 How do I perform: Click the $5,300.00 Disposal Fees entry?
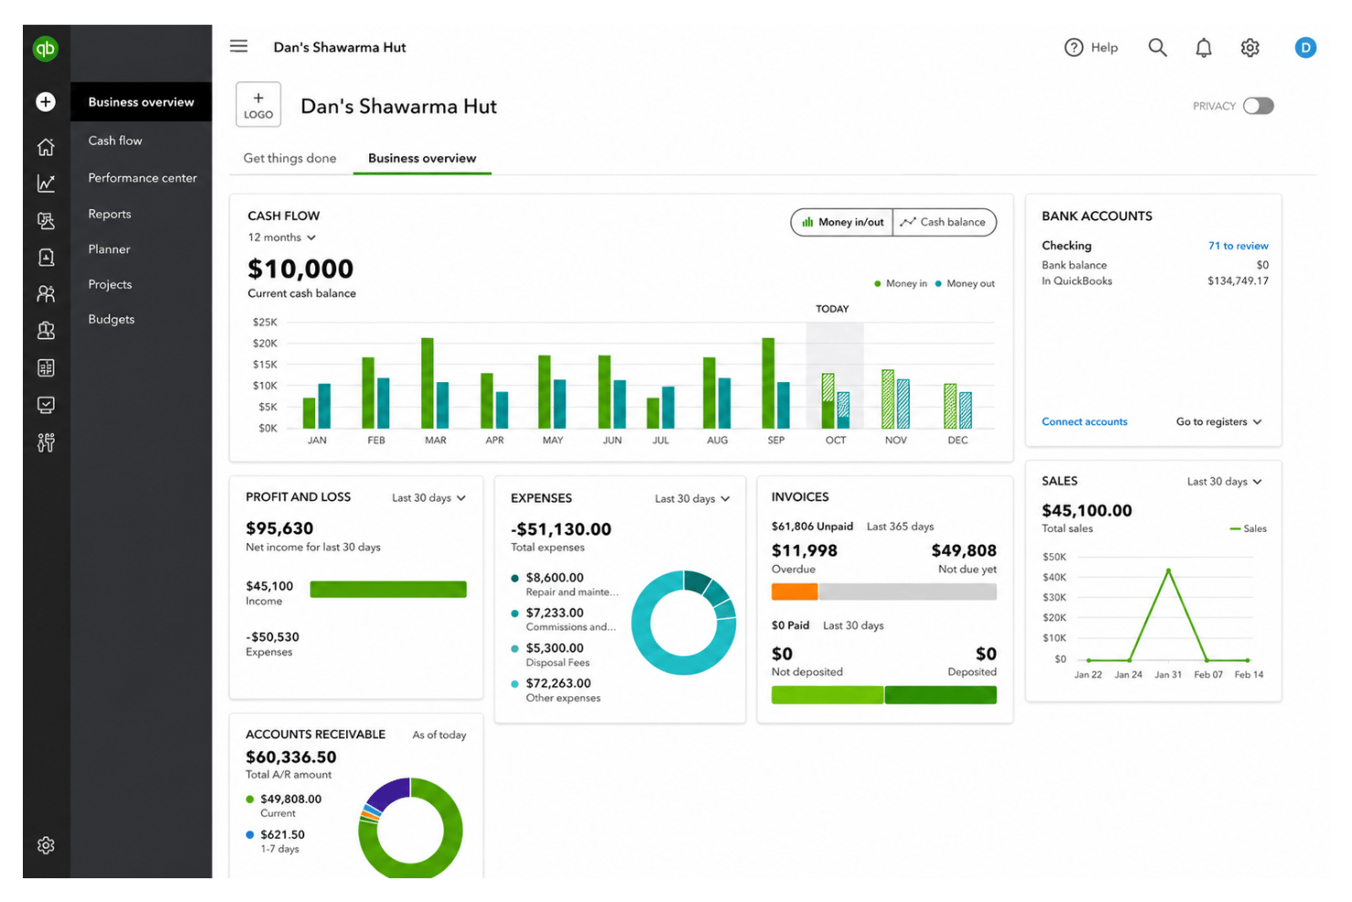pyautogui.click(x=551, y=654)
